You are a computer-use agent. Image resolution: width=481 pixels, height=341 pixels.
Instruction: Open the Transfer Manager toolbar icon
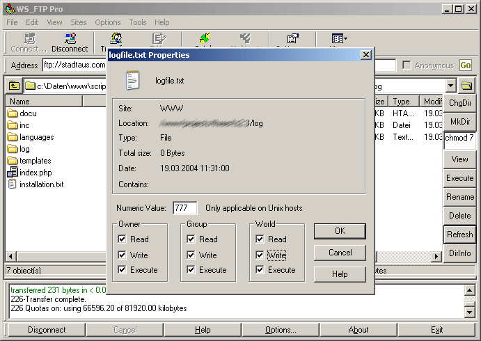(x=116, y=38)
